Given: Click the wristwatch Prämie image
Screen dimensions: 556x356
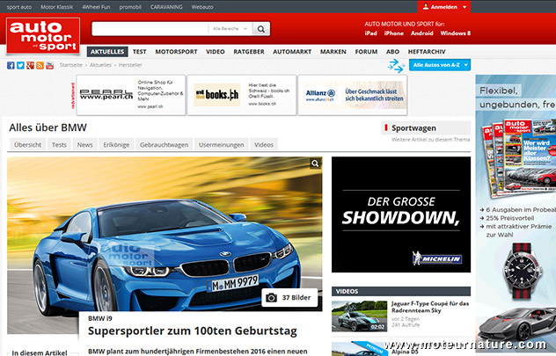Looking at the screenshot, I should [x=523, y=272].
